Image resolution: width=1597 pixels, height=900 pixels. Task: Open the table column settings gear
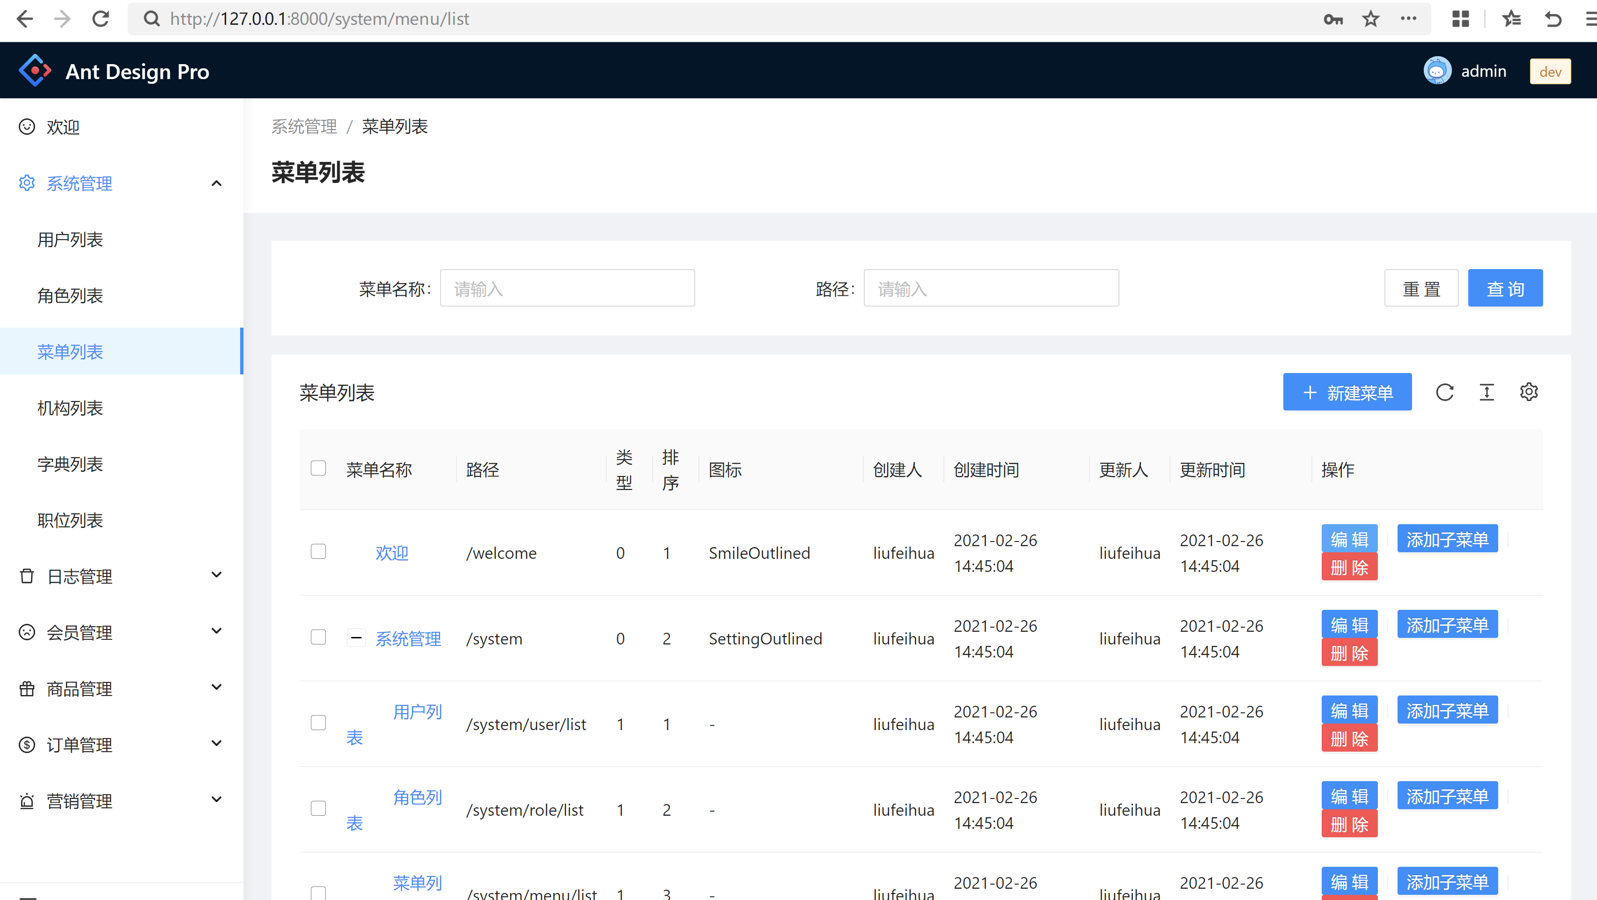pos(1529,392)
